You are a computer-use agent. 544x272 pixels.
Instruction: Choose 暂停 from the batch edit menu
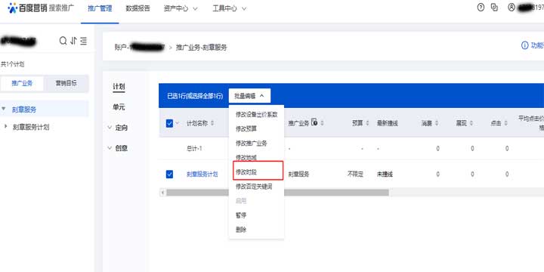pos(241,215)
